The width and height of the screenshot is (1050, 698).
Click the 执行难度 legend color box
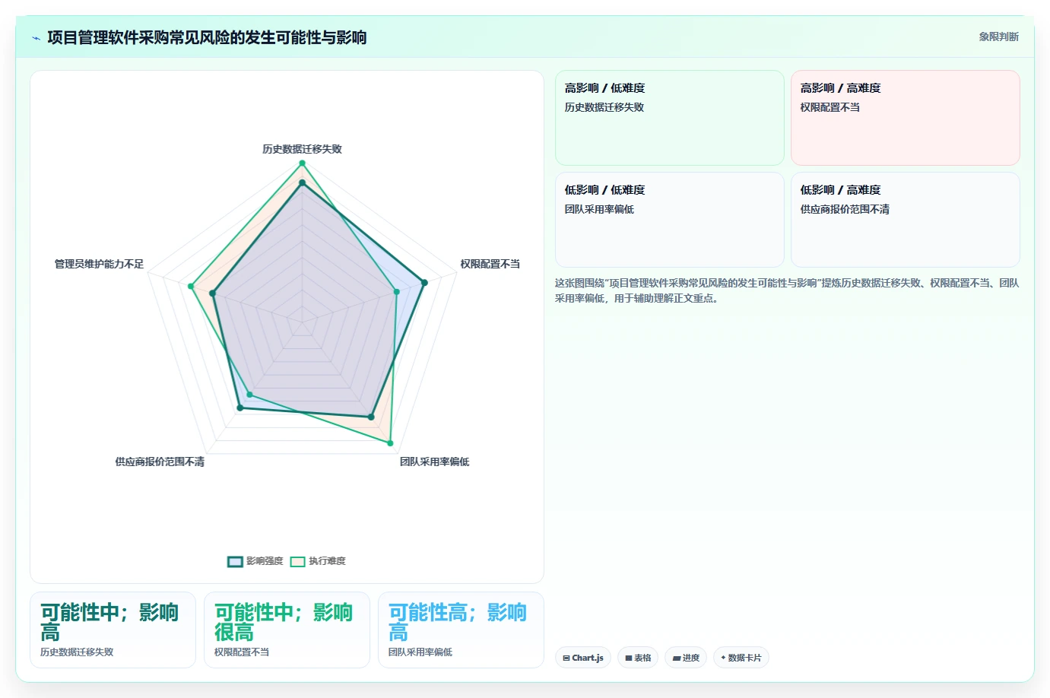coord(297,562)
